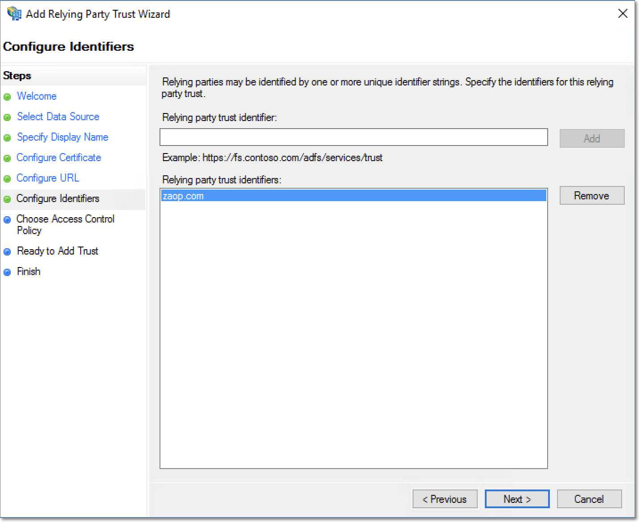This screenshot has height=522, width=639.
Task: Click the green bullet beside Select Data Source
Action: [7, 117]
